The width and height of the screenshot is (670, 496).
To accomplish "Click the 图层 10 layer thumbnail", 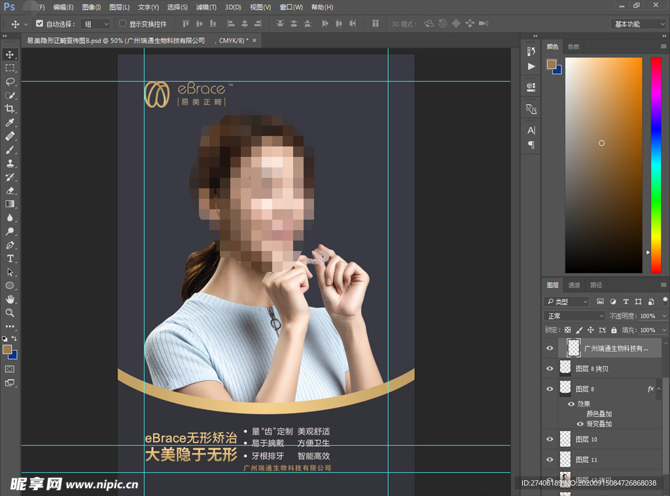I will (565, 438).
